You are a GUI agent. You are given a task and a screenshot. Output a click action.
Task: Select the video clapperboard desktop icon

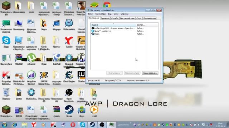pos(57,25)
